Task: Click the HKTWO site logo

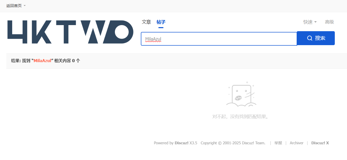Action: (70, 32)
